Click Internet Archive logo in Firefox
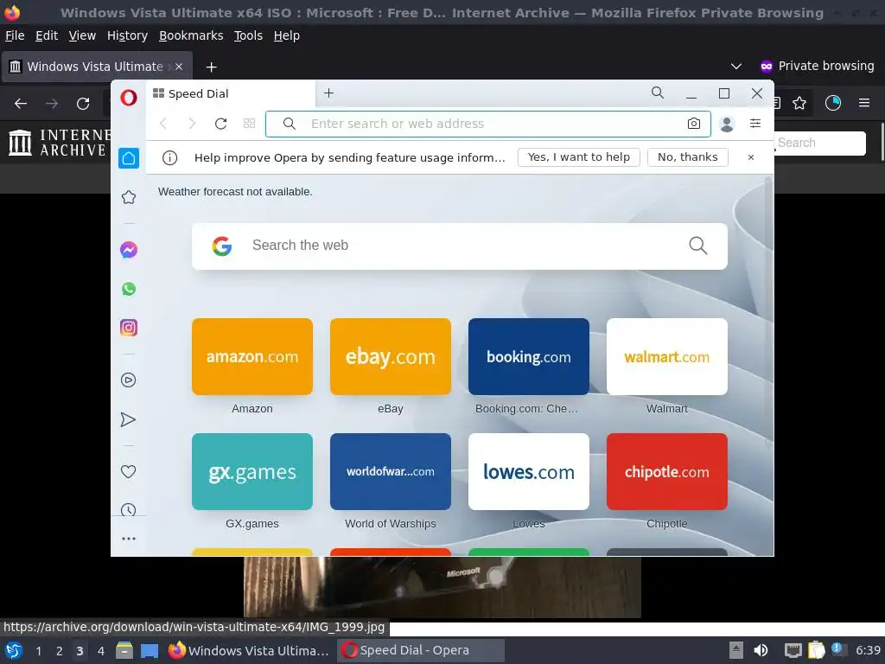 click(60, 143)
